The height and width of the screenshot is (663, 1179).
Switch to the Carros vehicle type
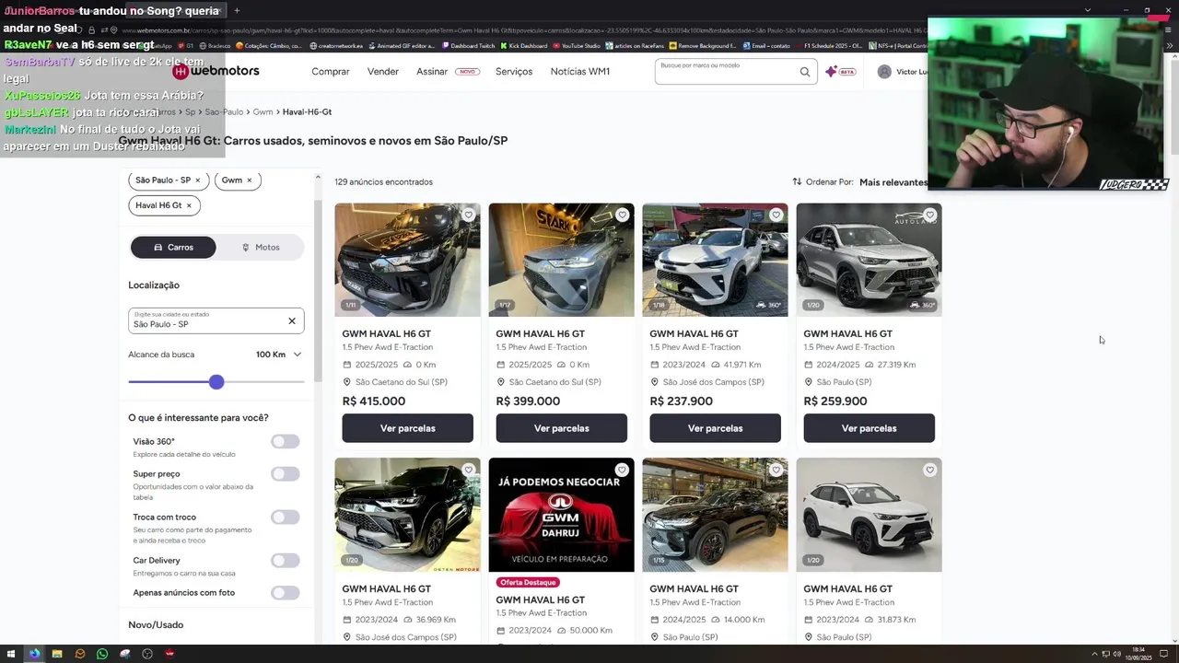(x=173, y=247)
